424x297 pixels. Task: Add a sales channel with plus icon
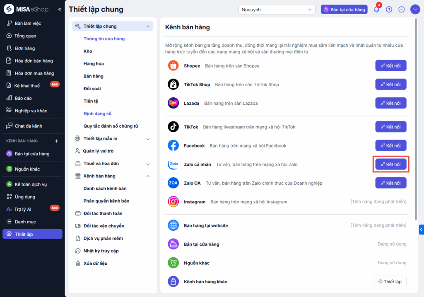tap(56, 141)
